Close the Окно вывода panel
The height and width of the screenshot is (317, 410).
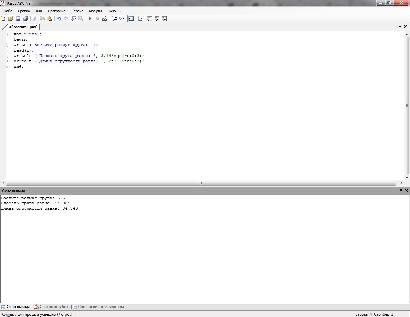tap(406, 191)
